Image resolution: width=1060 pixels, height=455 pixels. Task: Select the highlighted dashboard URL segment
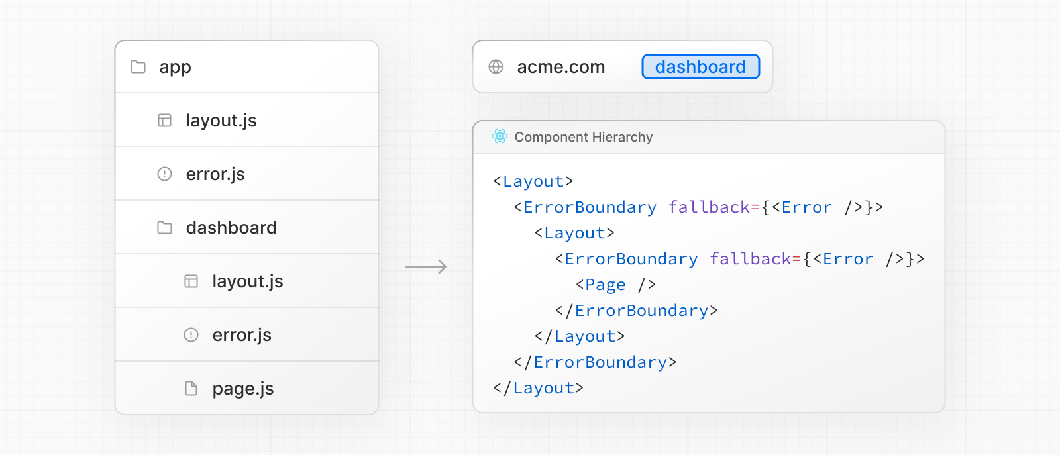[x=700, y=67]
